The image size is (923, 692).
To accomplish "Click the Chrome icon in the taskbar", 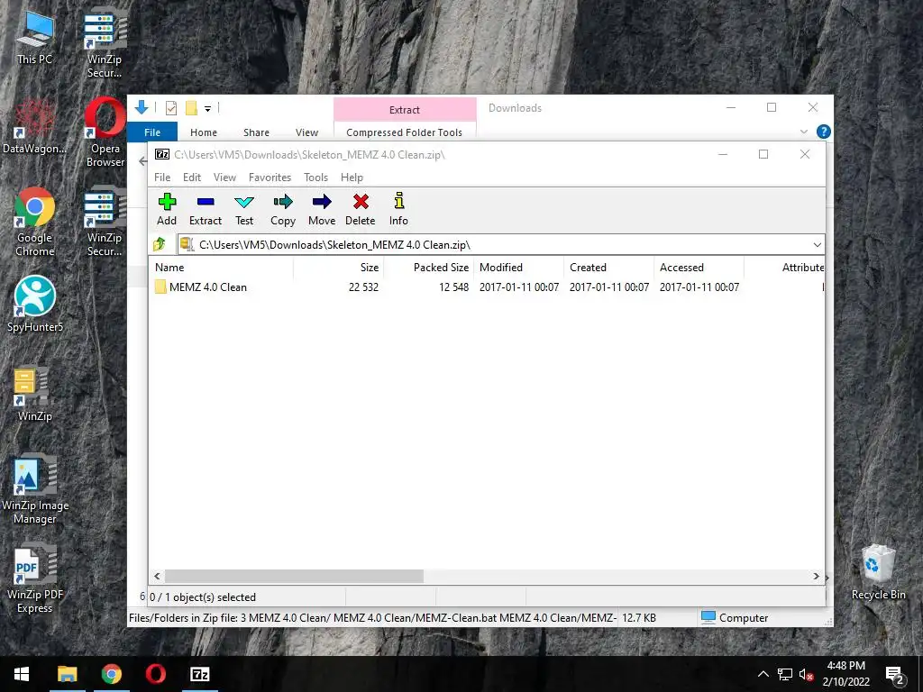I will pos(111,674).
